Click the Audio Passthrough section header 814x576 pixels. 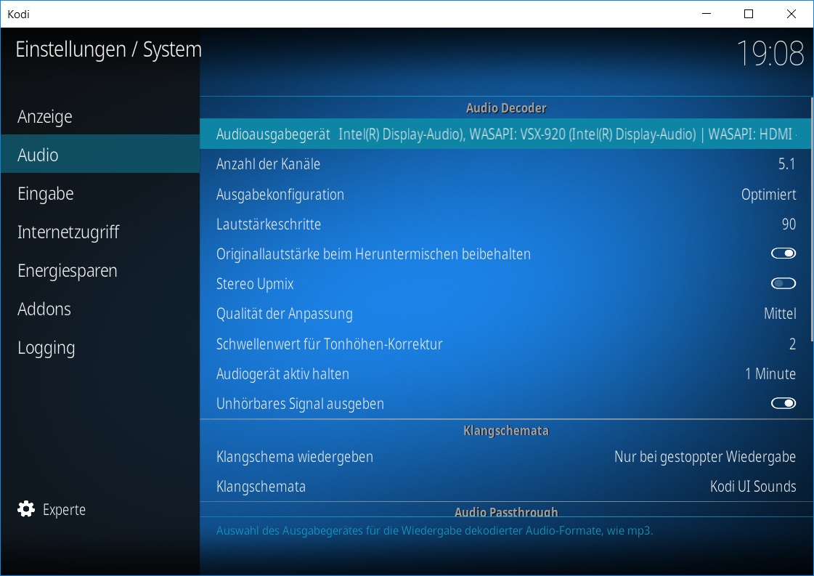(x=506, y=511)
